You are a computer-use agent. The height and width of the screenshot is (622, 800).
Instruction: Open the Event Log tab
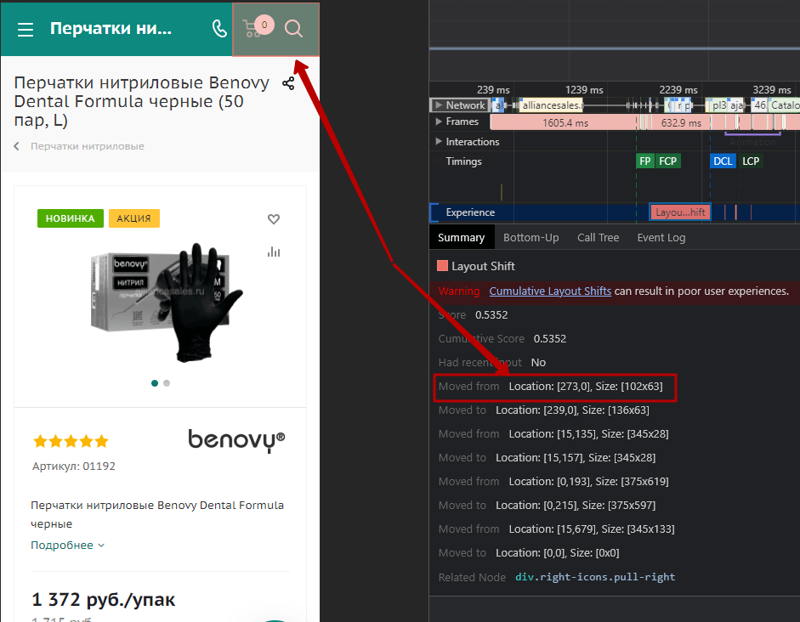(x=661, y=238)
